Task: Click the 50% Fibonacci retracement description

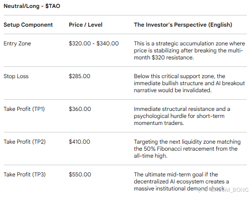Action: click(187, 149)
